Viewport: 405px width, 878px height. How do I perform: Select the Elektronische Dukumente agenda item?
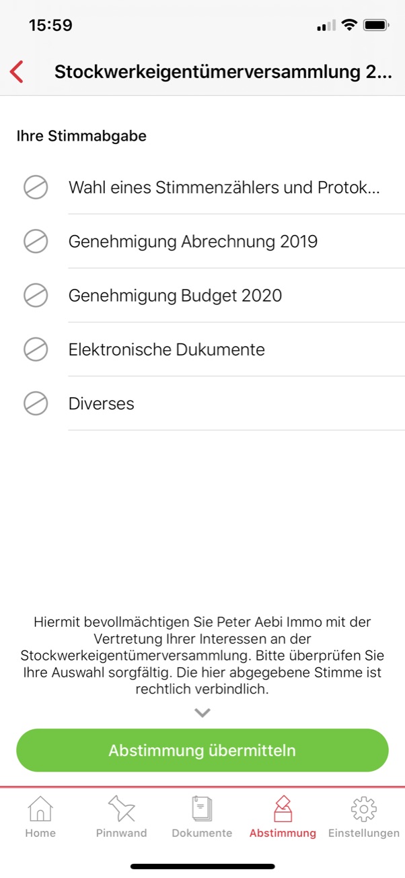tap(167, 349)
